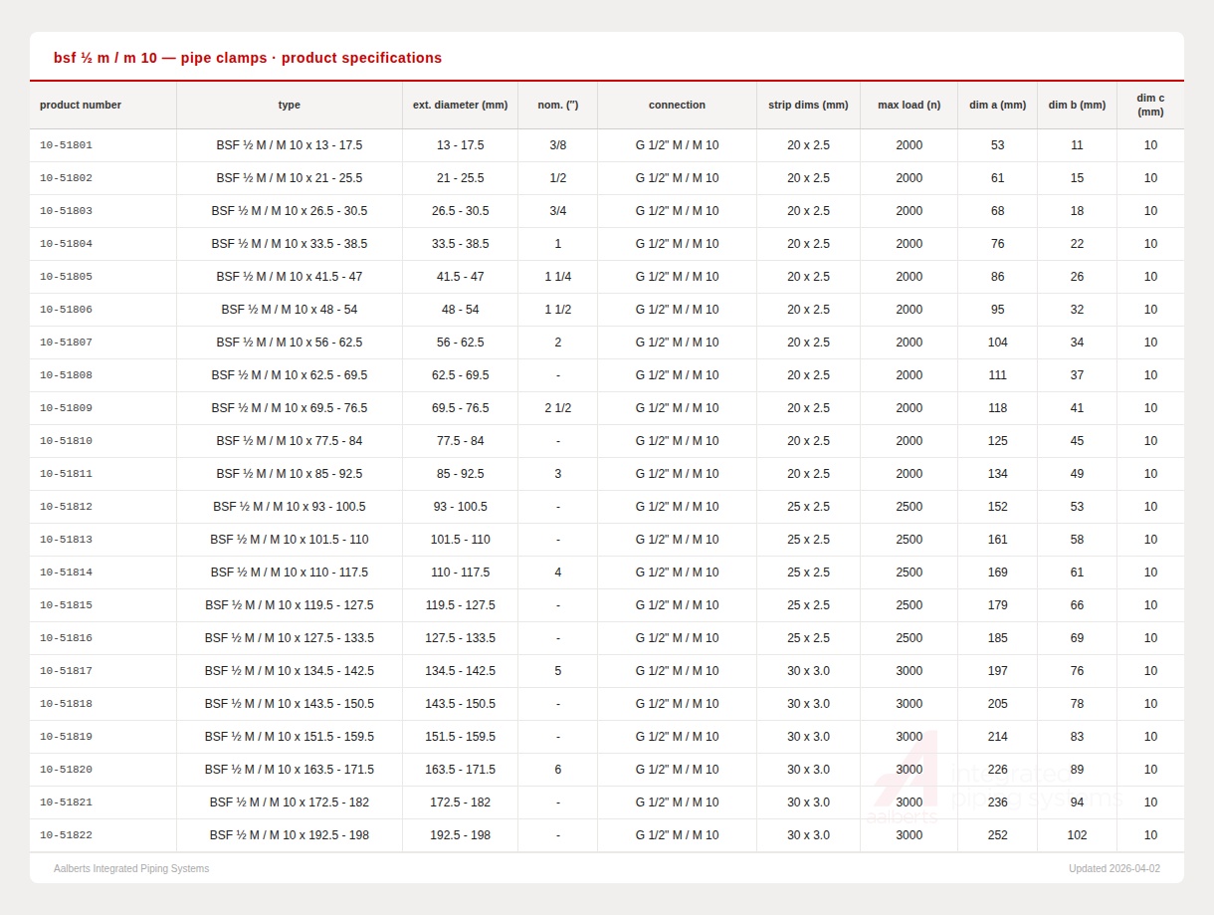Select the "dim c (mm)" header

[1150, 105]
